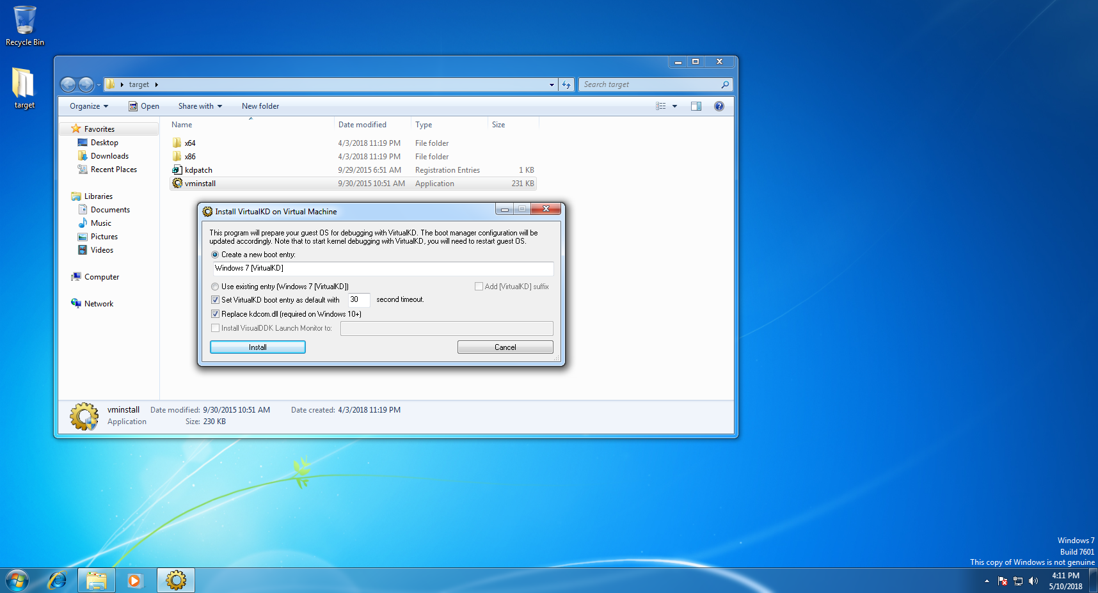Open Videos library

pyautogui.click(x=102, y=250)
